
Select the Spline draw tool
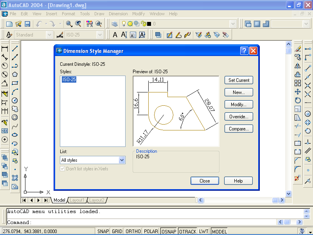pyautogui.click(x=15, y=126)
